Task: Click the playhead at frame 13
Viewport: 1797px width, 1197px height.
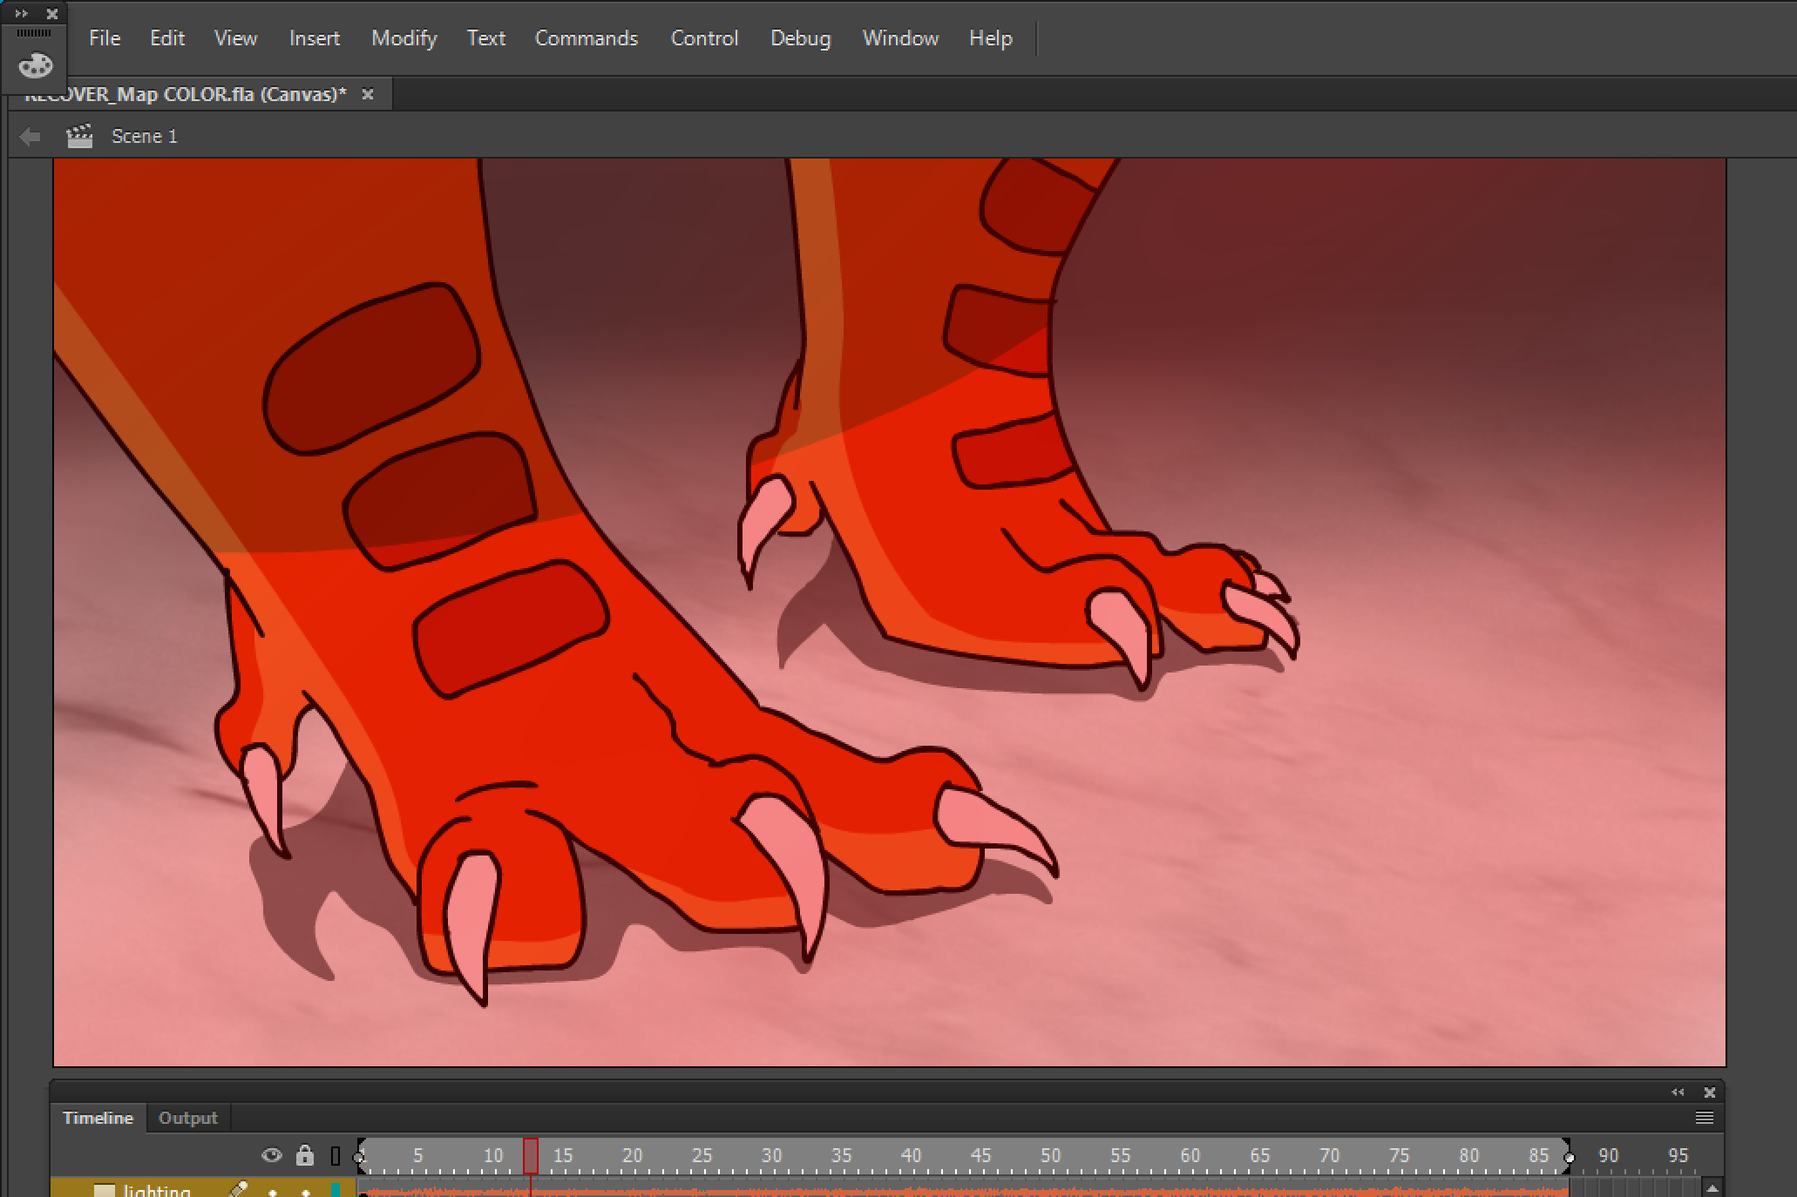Action: click(530, 1156)
